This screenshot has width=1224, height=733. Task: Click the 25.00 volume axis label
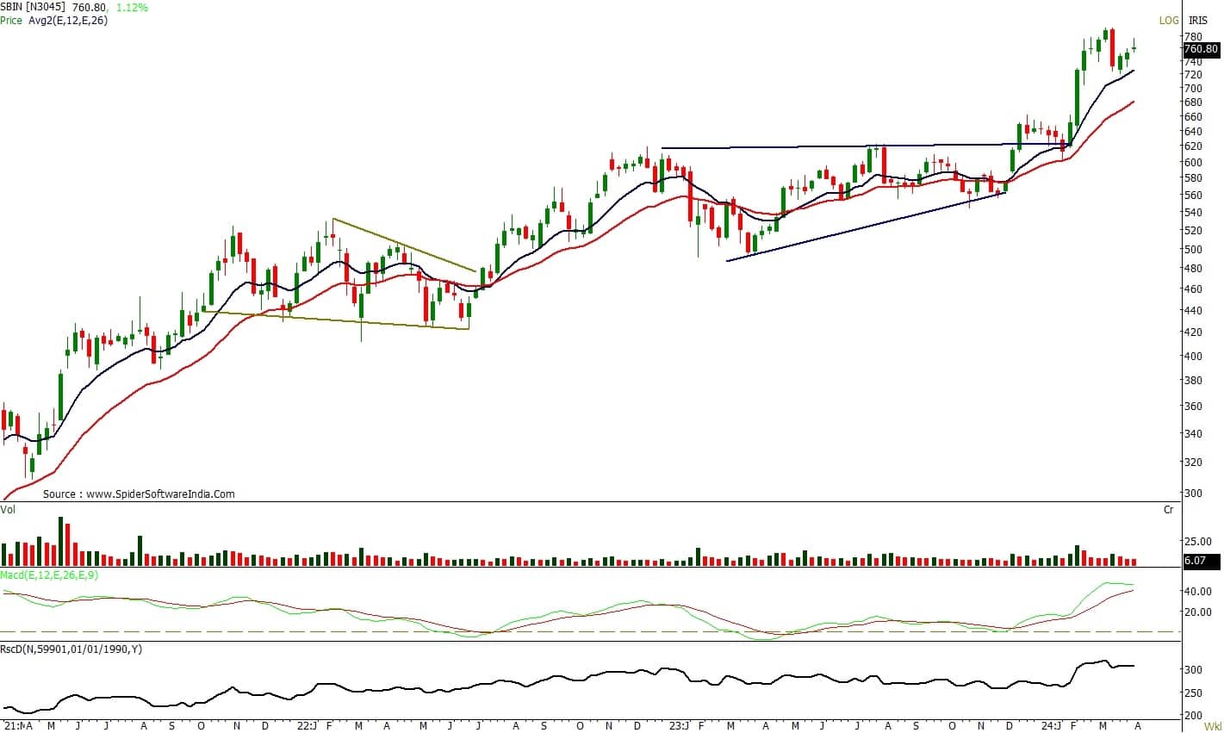[1198, 542]
